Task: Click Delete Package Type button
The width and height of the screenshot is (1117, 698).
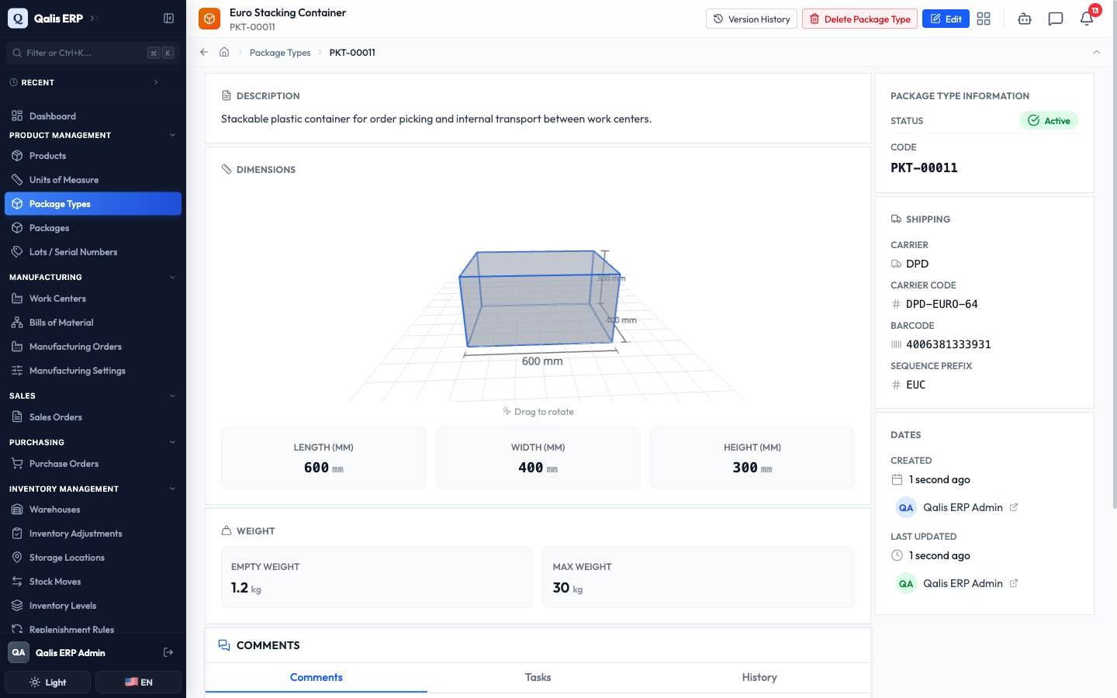Action: pos(859,19)
